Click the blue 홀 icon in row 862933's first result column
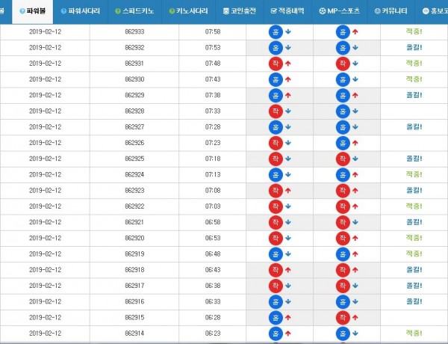The width and height of the screenshot is (448, 344). point(275,32)
